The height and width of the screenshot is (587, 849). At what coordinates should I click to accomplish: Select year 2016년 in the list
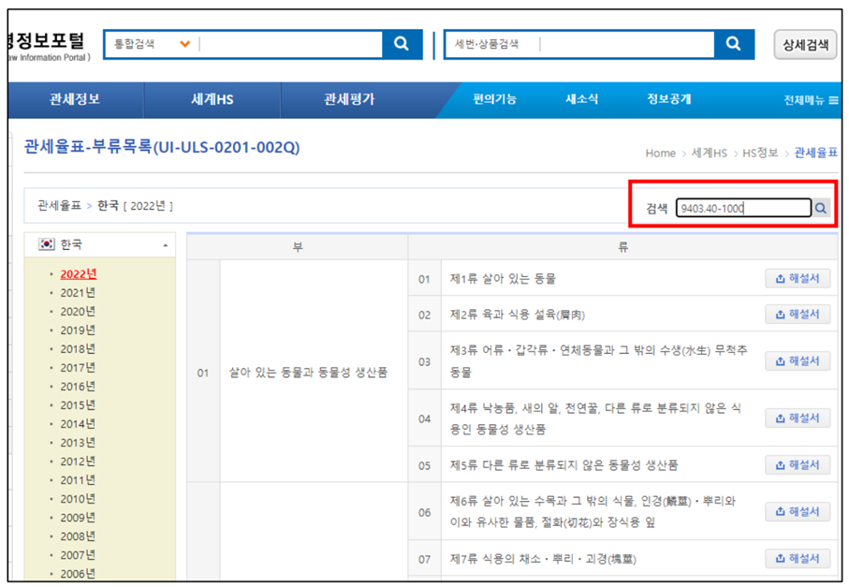click(78, 387)
